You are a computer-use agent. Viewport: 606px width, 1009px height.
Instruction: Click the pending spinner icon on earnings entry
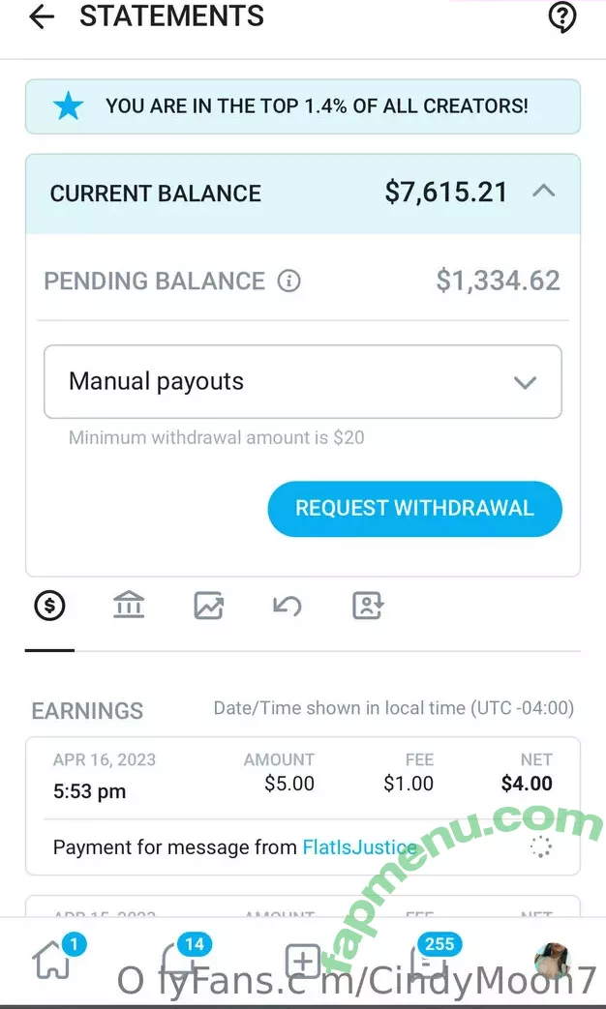[540, 847]
